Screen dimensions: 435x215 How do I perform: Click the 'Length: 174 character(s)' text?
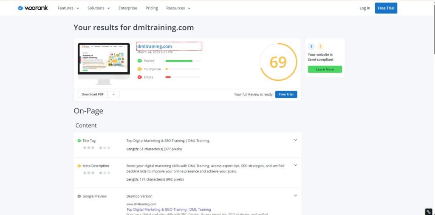point(155,179)
